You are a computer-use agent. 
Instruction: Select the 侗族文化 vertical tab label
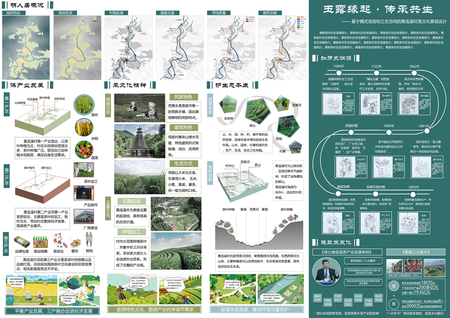[x=109, y=105]
